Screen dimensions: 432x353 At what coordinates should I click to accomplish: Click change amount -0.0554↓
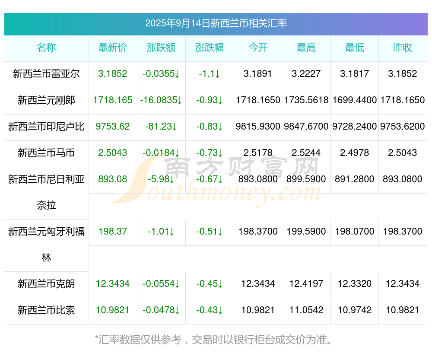[161, 284]
